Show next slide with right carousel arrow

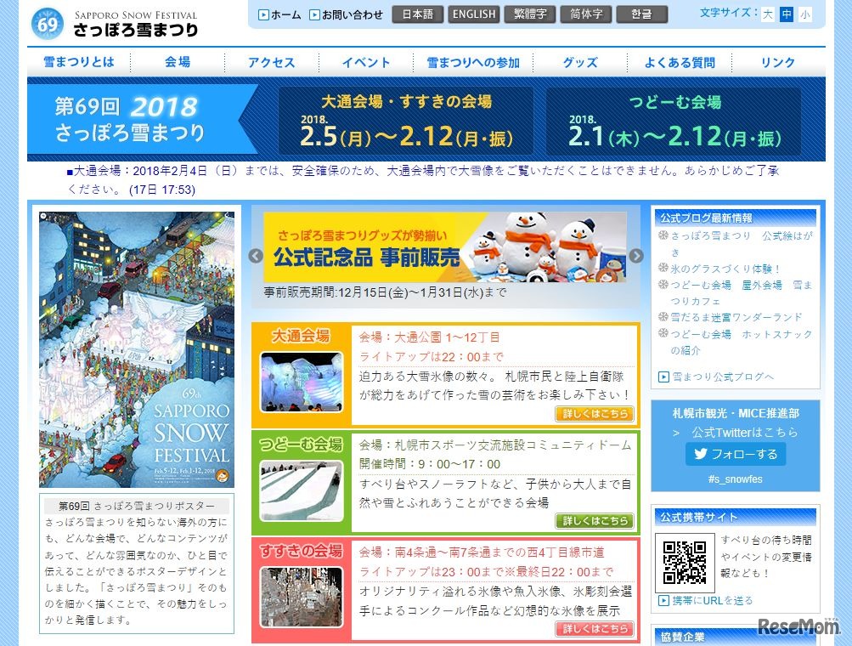click(636, 256)
